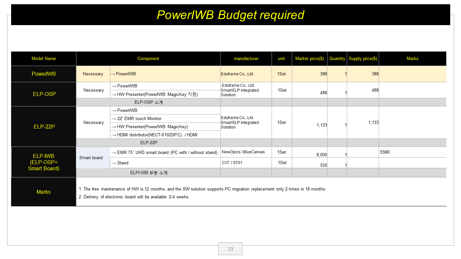Click '→ PowerIWB' in the highlighted first row
The height and width of the screenshot is (259, 461).
point(165,74)
